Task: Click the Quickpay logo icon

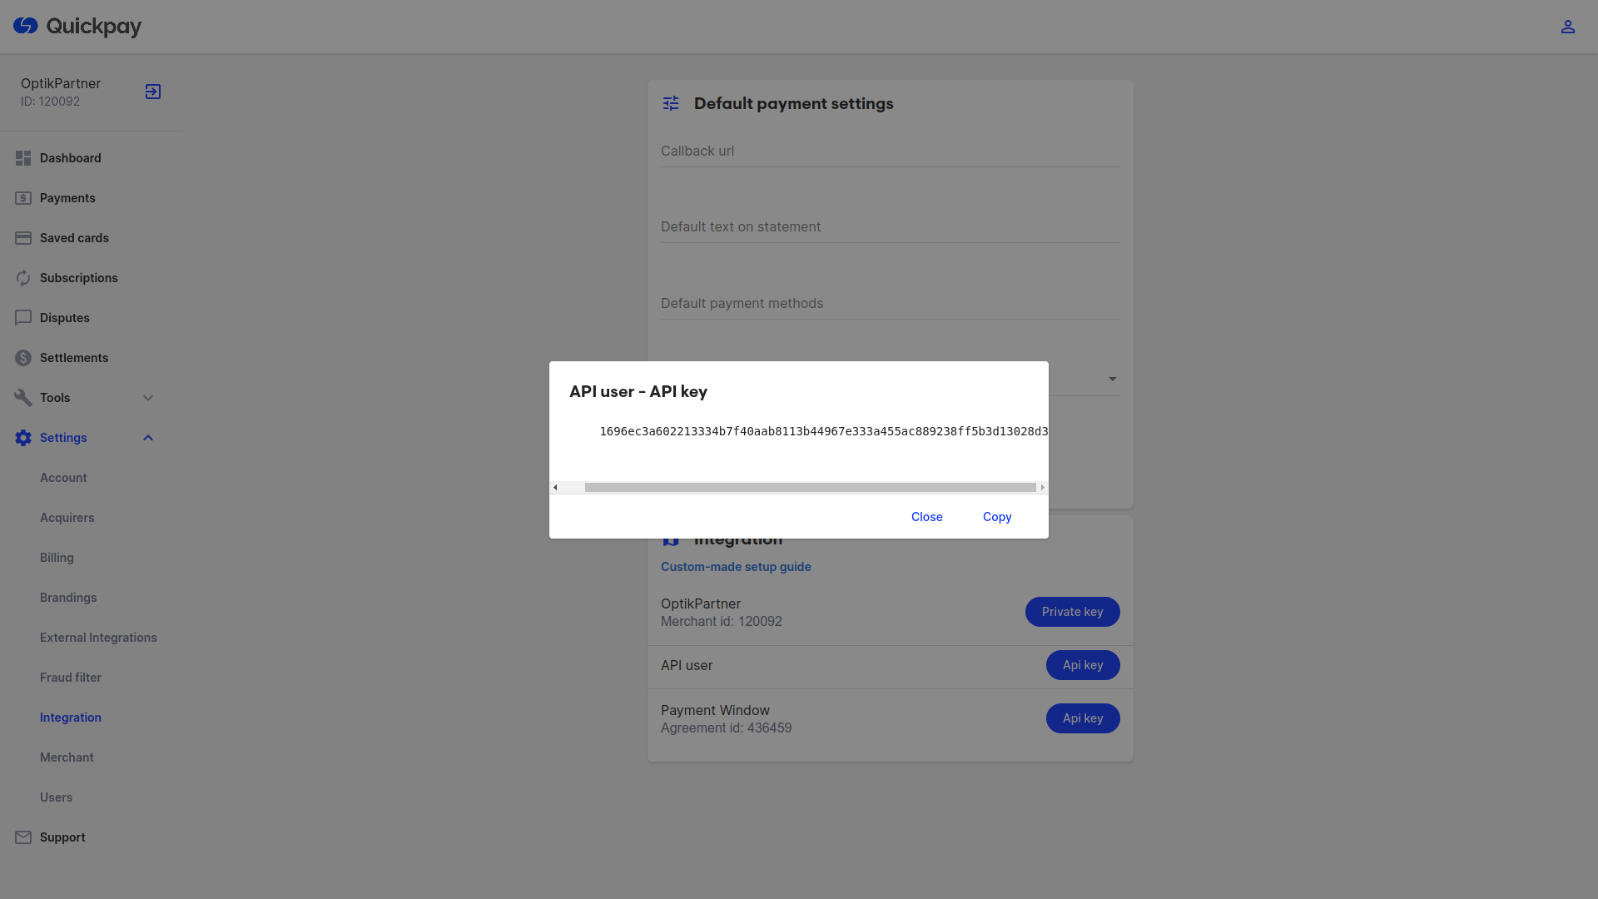Action: point(26,26)
